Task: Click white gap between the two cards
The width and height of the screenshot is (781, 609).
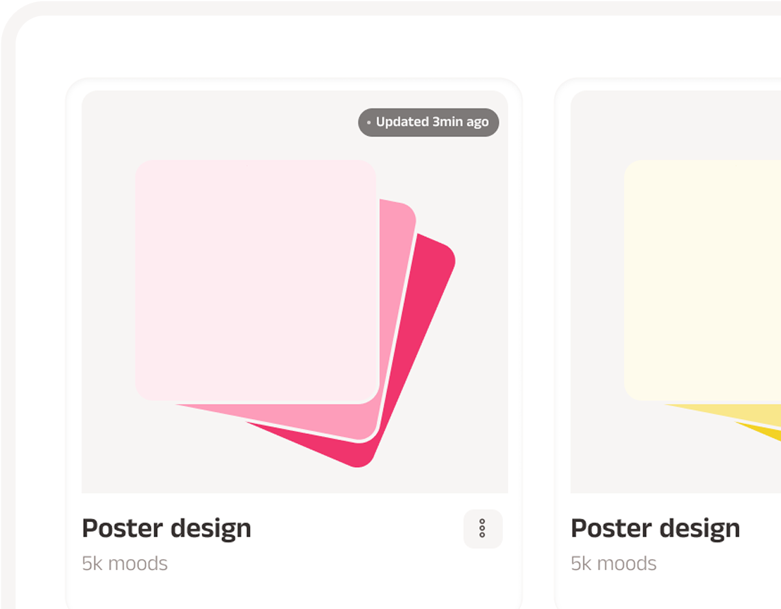Action: click(539, 324)
